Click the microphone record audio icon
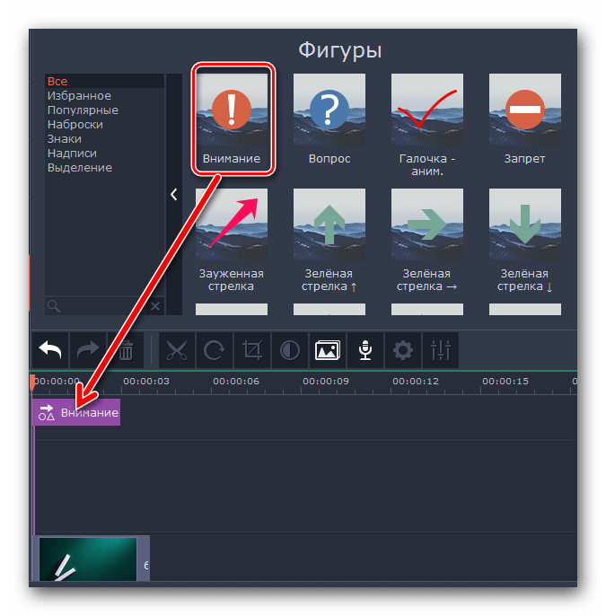606x616 pixels. (x=365, y=349)
